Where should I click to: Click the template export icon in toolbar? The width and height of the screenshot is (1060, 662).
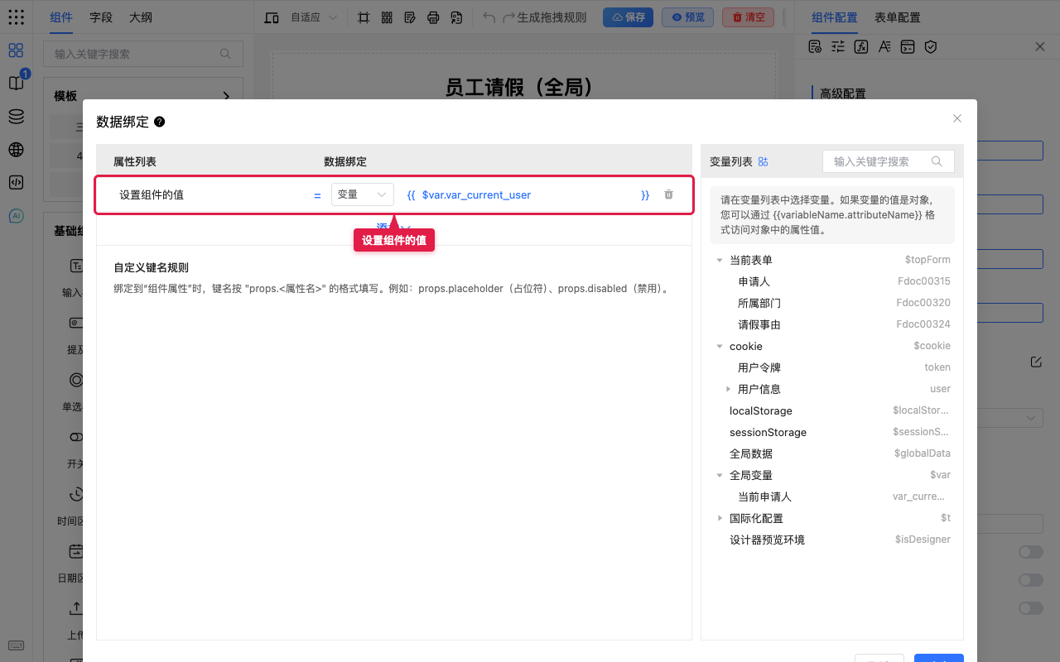[456, 17]
